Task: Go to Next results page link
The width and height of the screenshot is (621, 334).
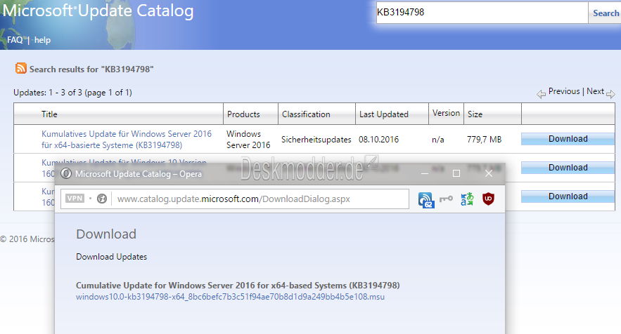Action: click(595, 91)
